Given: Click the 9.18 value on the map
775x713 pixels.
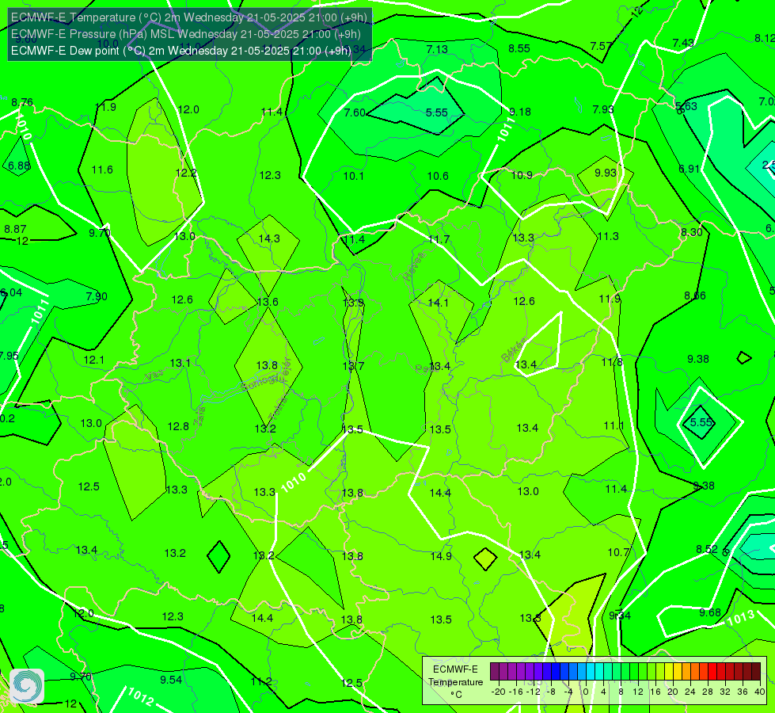Looking at the screenshot, I should pyautogui.click(x=520, y=112).
